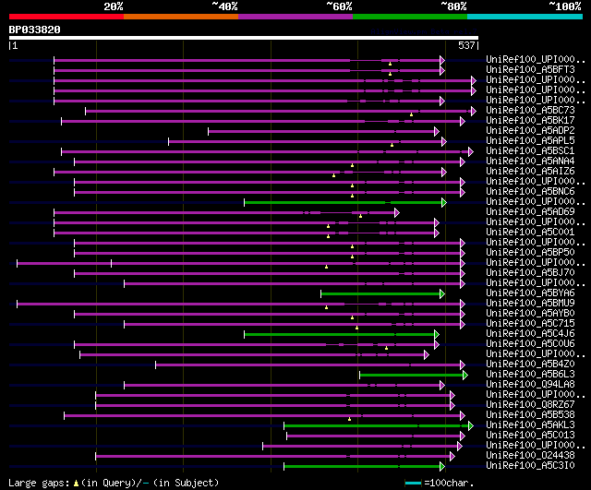The height and width of the screenshot is (490, 591).
Task: Open hit UniRef100_A5BFT3
Action: [530, 70]
